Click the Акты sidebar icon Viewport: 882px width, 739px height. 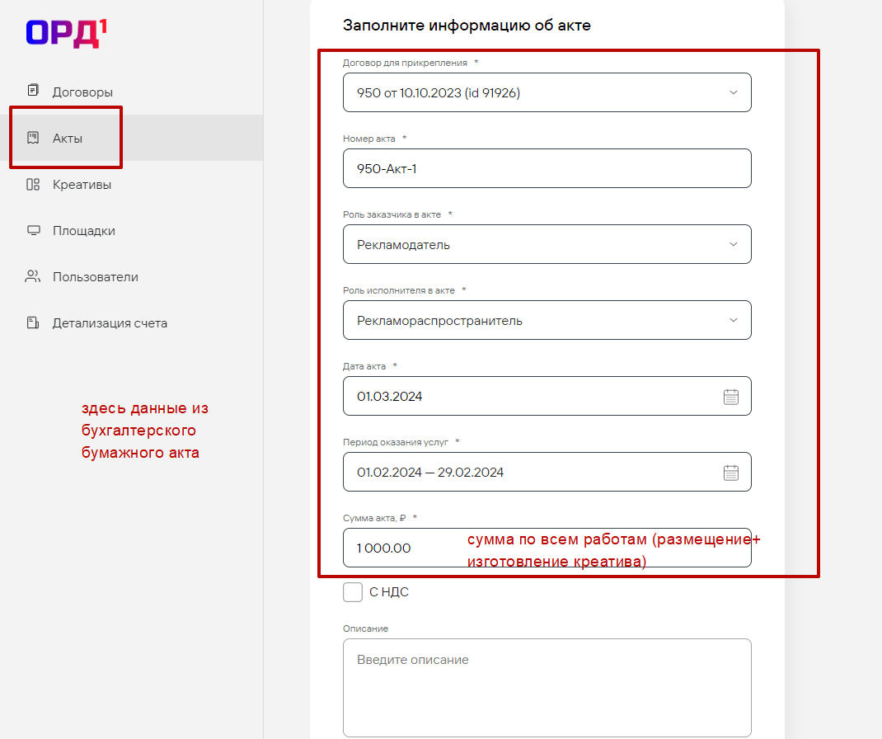click(33, 138)
